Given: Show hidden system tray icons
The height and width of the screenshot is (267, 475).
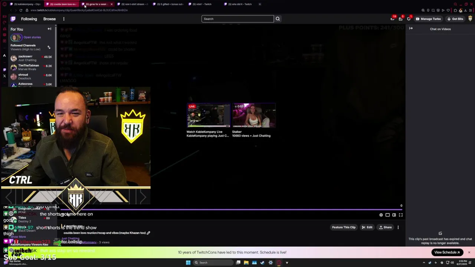Looking at the screenshot, I should (424, 263).
